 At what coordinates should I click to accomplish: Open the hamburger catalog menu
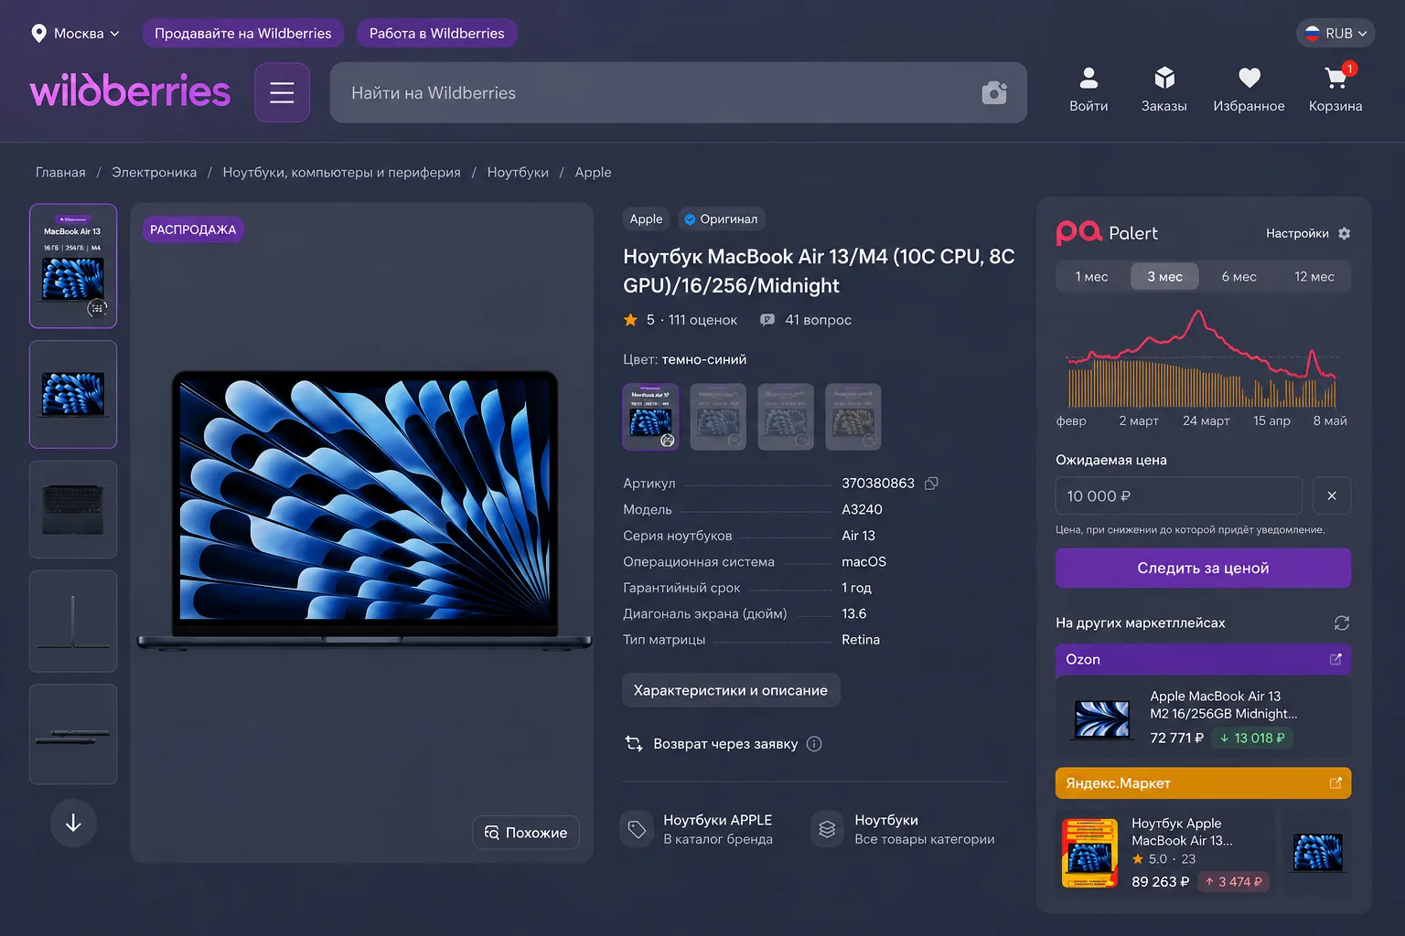pyautogui.click(x=282, y=92)
